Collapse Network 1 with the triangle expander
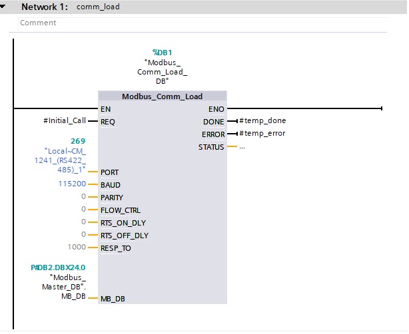 coord(3,7)
